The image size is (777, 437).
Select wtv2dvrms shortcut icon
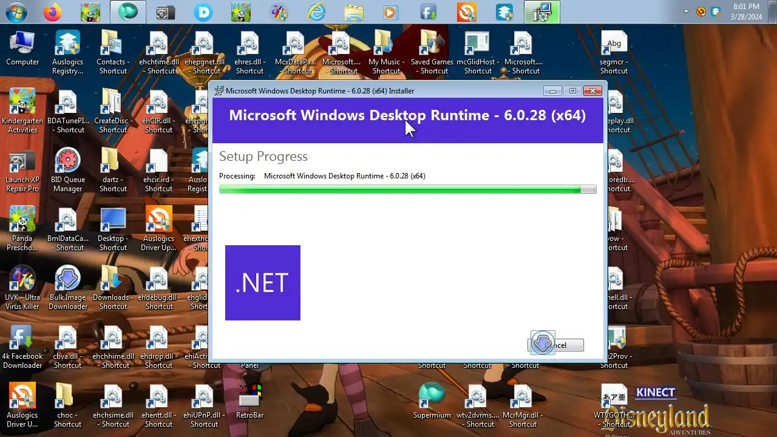click(x=478, y=405)
